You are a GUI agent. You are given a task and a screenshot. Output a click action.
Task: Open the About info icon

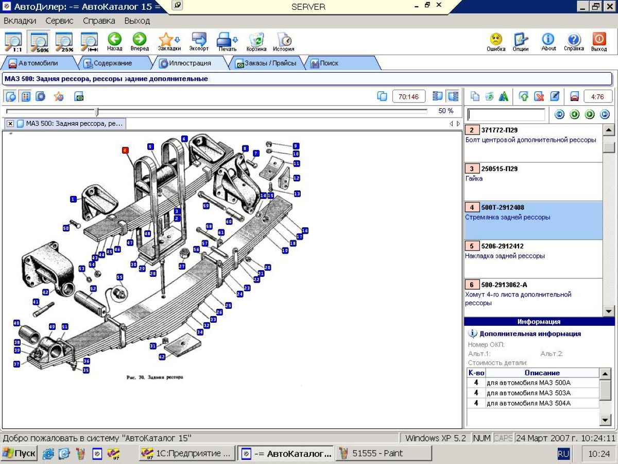(548, 42)
